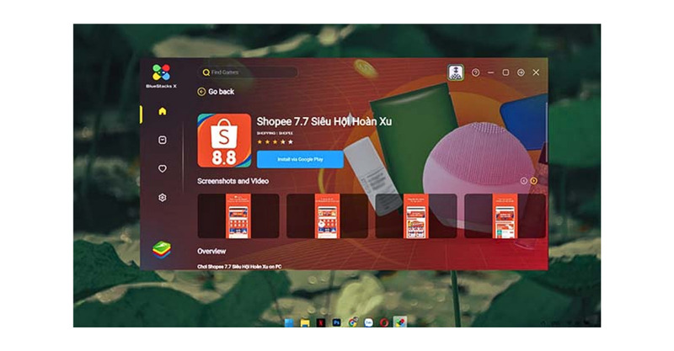Open Netflix from taskbar
The image size is (674, 351).
321,322
